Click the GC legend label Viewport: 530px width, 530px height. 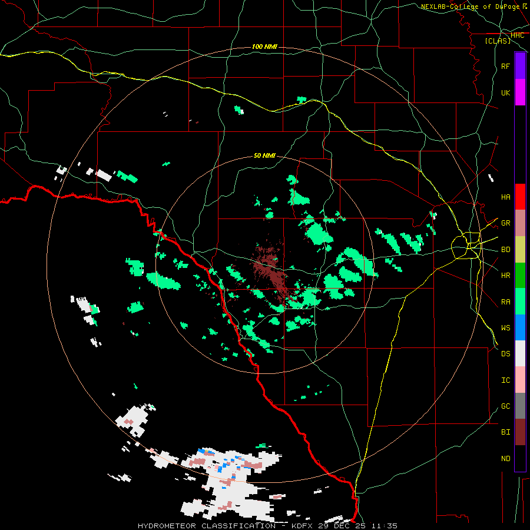(505, 406)
